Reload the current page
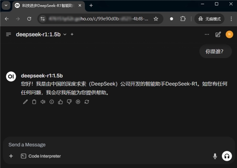This screenshot has height=168, width=237. click(29, 19)
